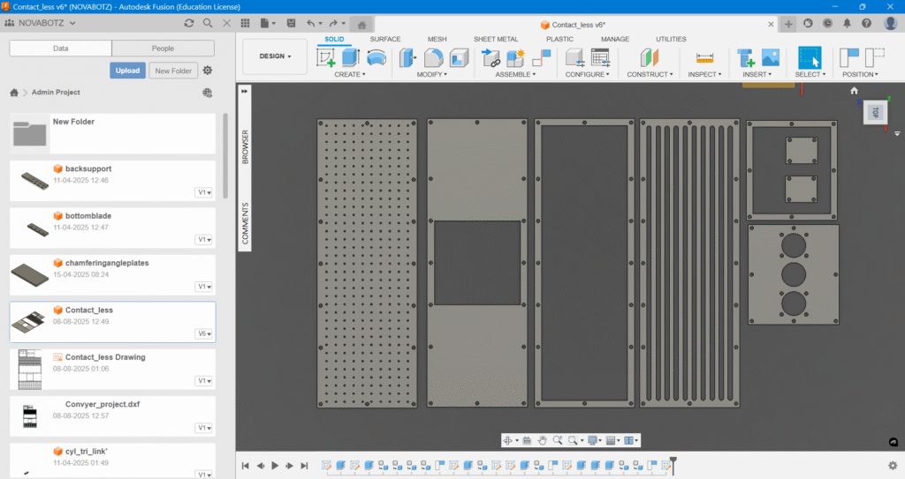Viewport: 905px width, 479px height.
Task: Select the Fillet tool in Modify
Action: tap(433, 58)
